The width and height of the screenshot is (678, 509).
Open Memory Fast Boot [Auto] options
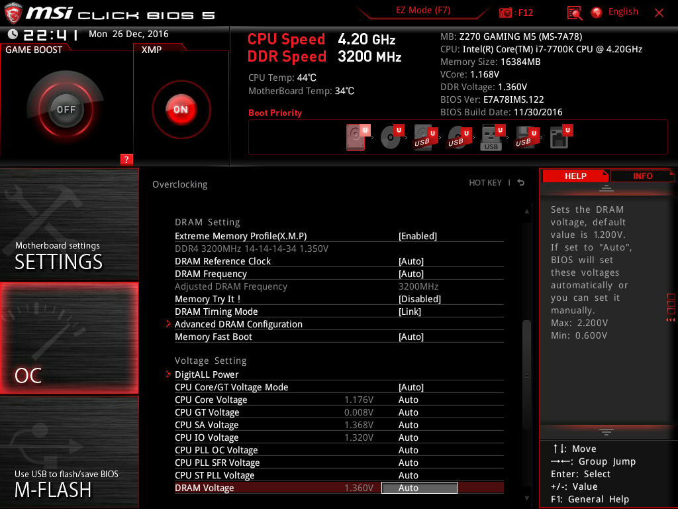click(x=411, y=336)
